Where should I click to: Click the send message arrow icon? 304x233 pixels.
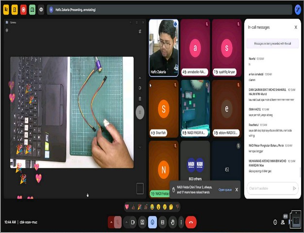click(x=294, y=188)
